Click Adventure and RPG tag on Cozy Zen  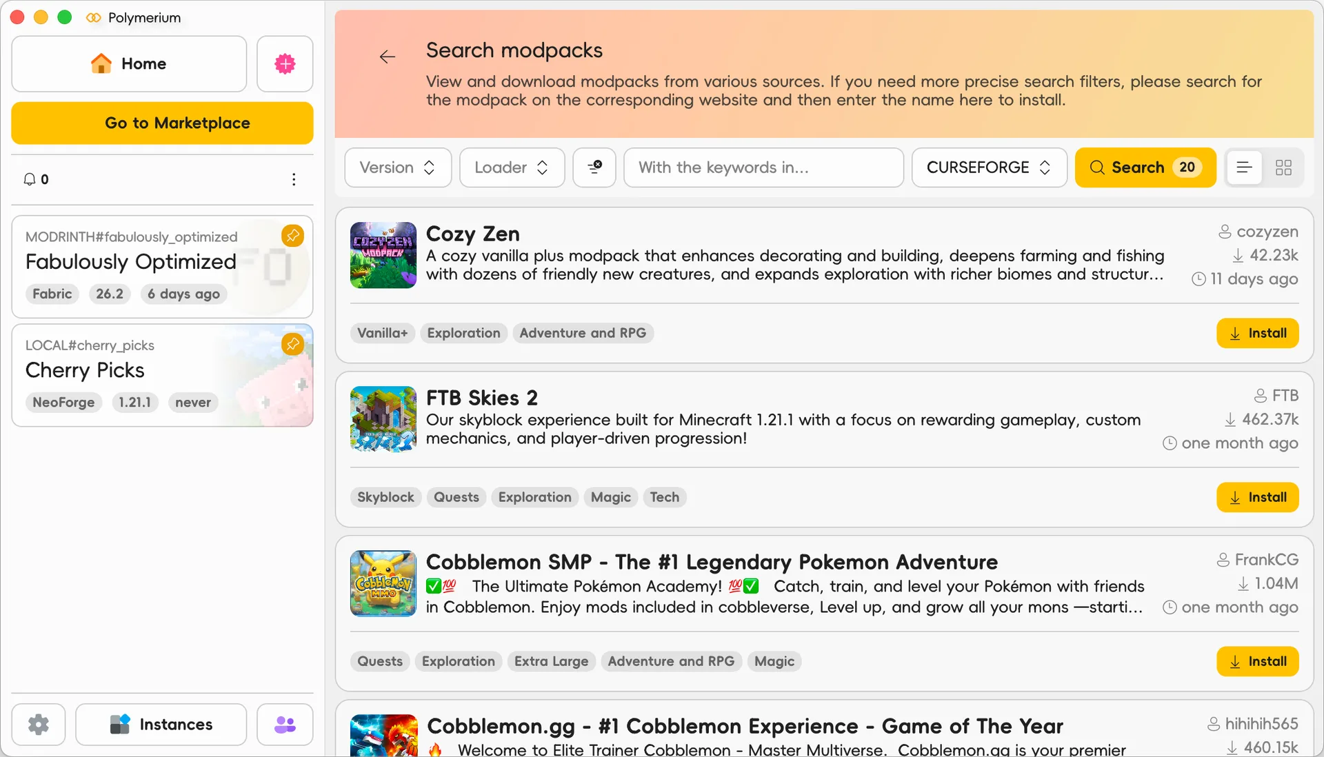[x=583, y=333]
